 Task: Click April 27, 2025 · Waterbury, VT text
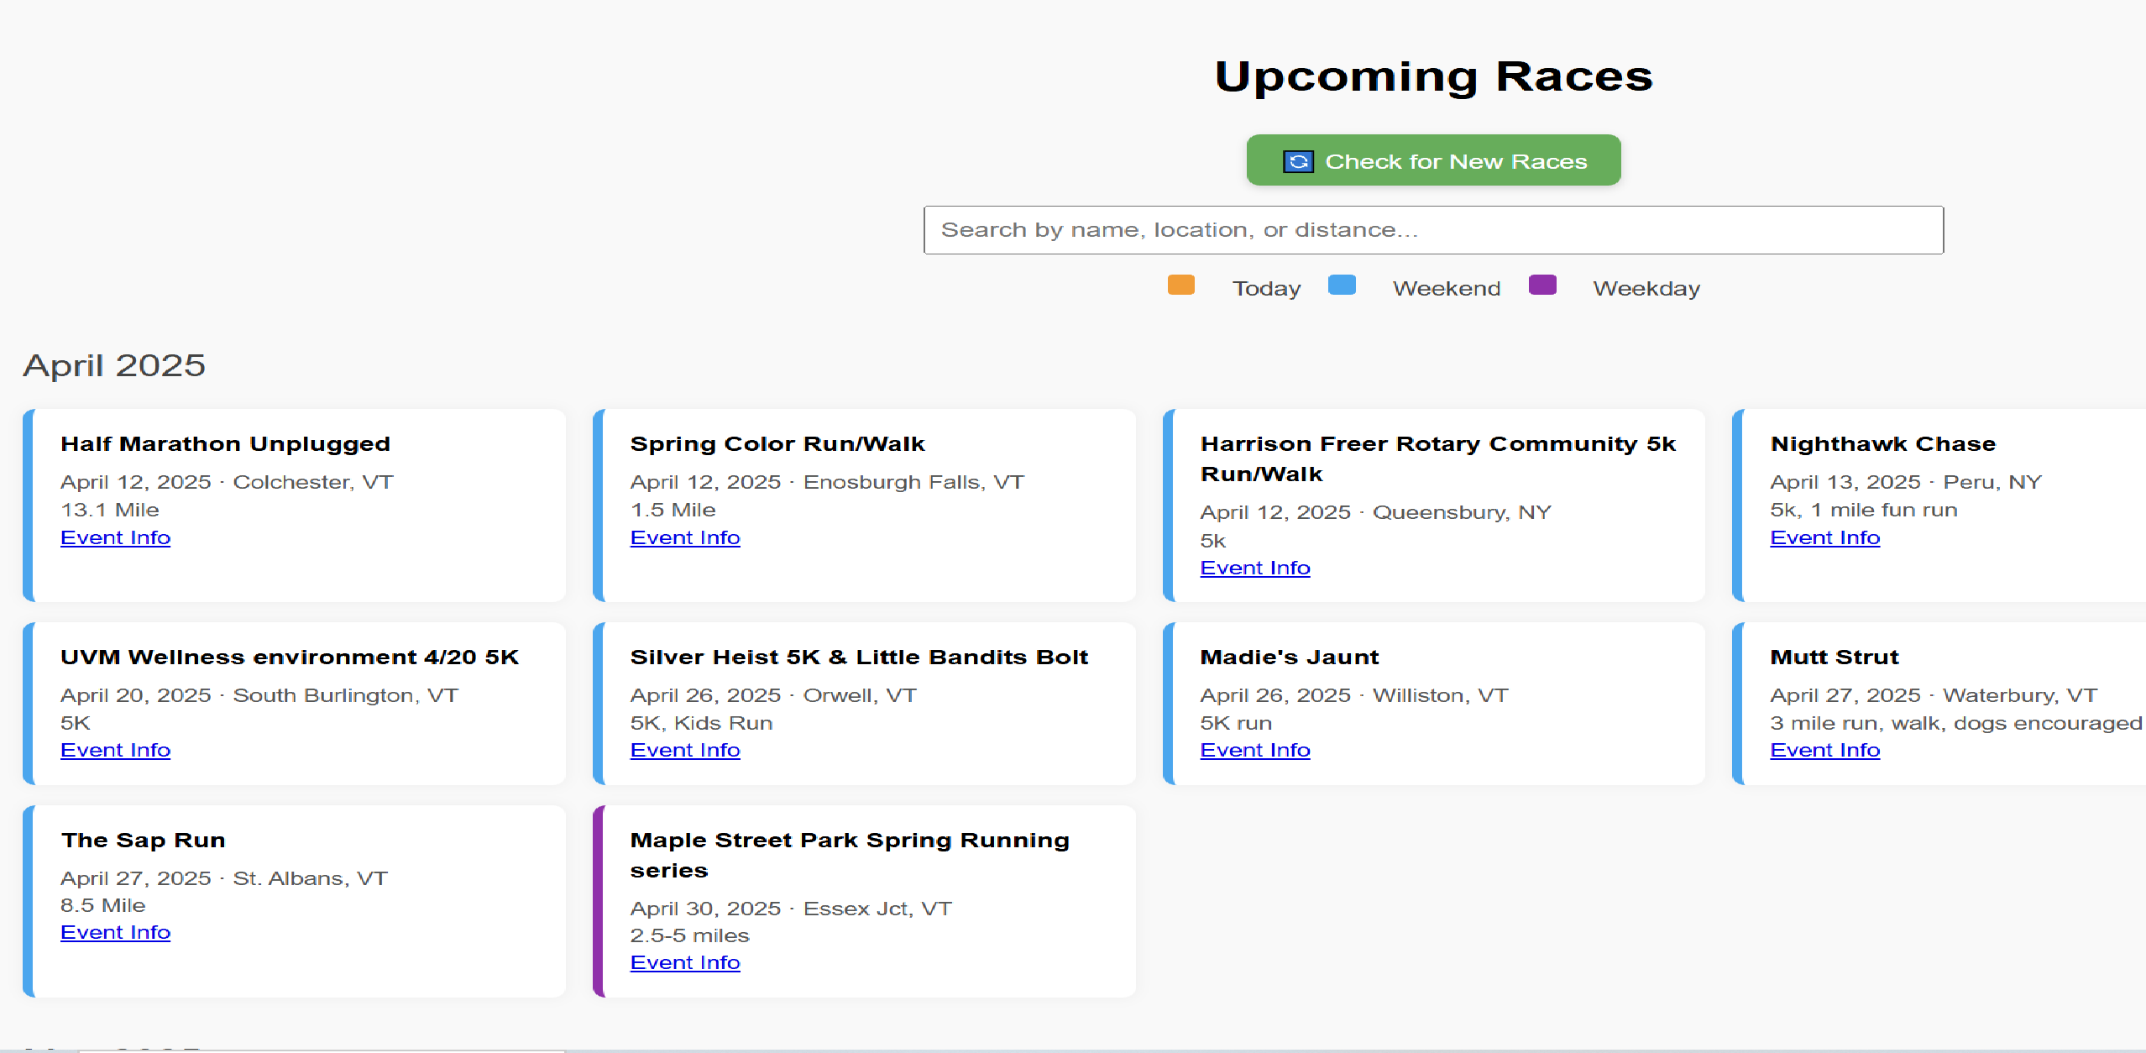pyautogui.click(x=1934, y=695)
